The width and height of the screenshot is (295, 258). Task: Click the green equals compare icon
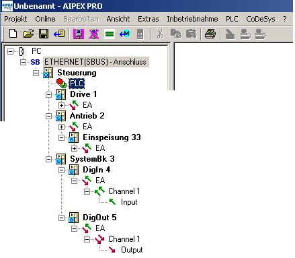[x=110, y=34]
